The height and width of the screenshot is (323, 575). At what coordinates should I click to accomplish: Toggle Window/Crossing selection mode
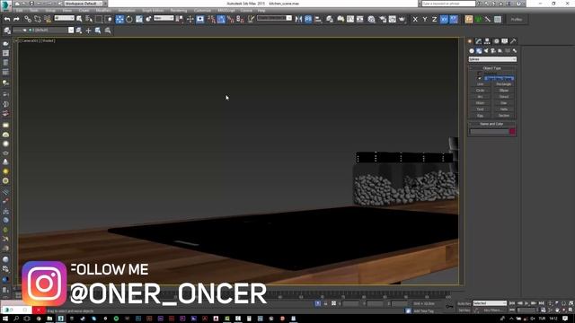point(109,19)
